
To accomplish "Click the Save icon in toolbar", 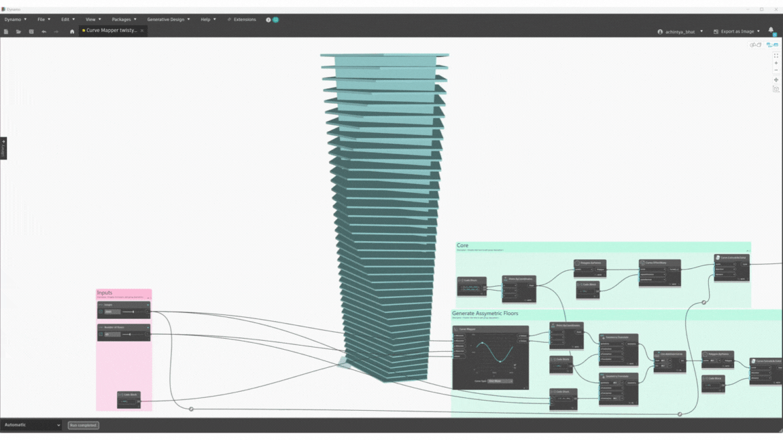I will [31, 31].
